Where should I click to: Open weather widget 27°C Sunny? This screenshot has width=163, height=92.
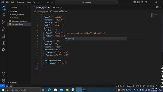click(124, 90)
